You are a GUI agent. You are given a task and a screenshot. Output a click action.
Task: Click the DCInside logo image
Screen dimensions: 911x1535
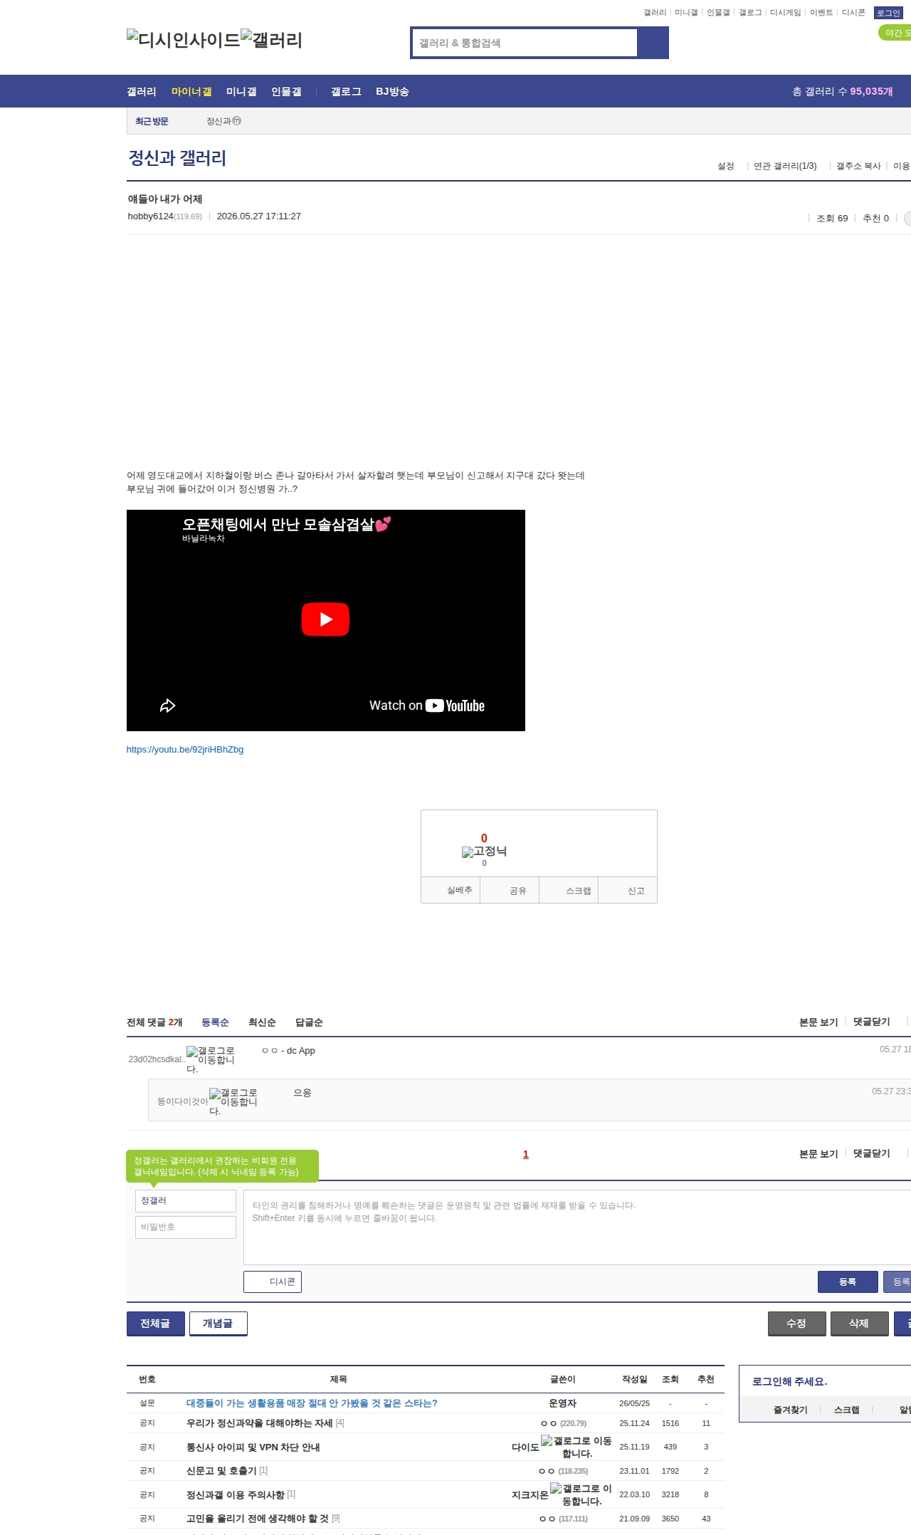coord(183,40)
